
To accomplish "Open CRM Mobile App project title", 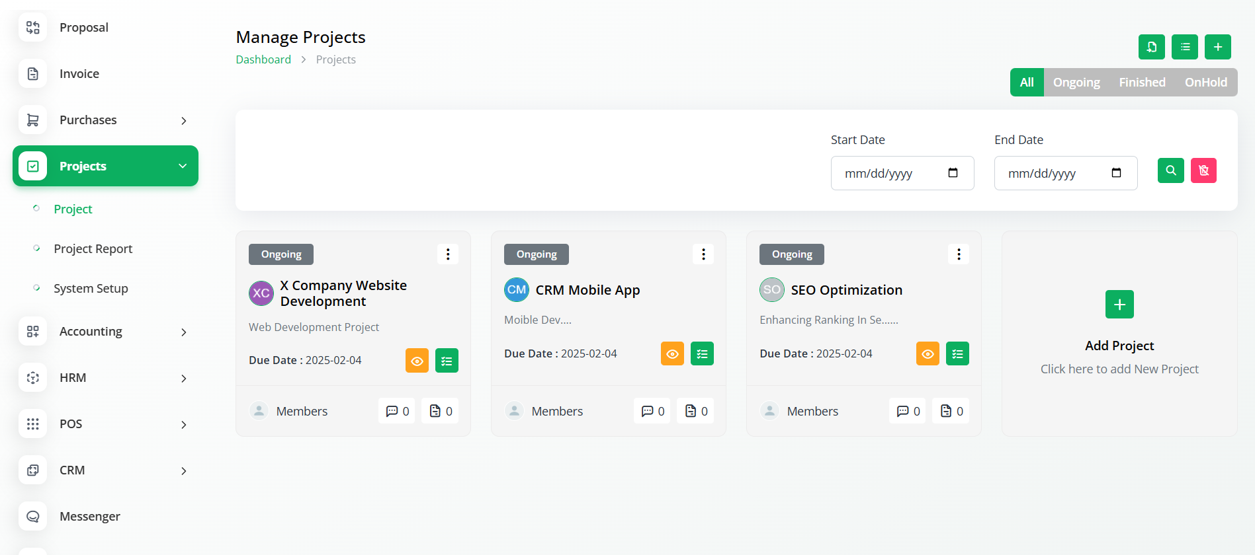I will (x=587, y=289).
